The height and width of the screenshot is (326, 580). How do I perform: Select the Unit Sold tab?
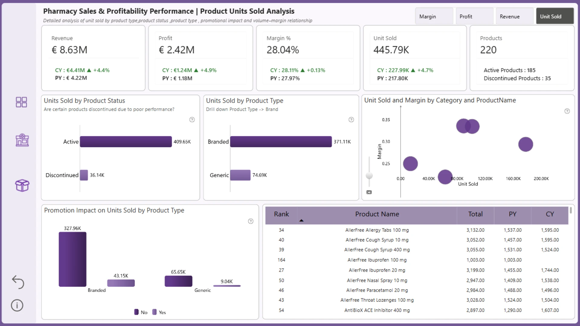555,16
